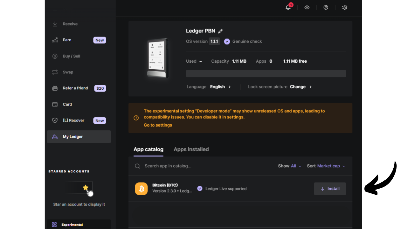Toggle balance visibility with eye icon
This screenshot has height=229, width=407.
(x=307, y=7)
